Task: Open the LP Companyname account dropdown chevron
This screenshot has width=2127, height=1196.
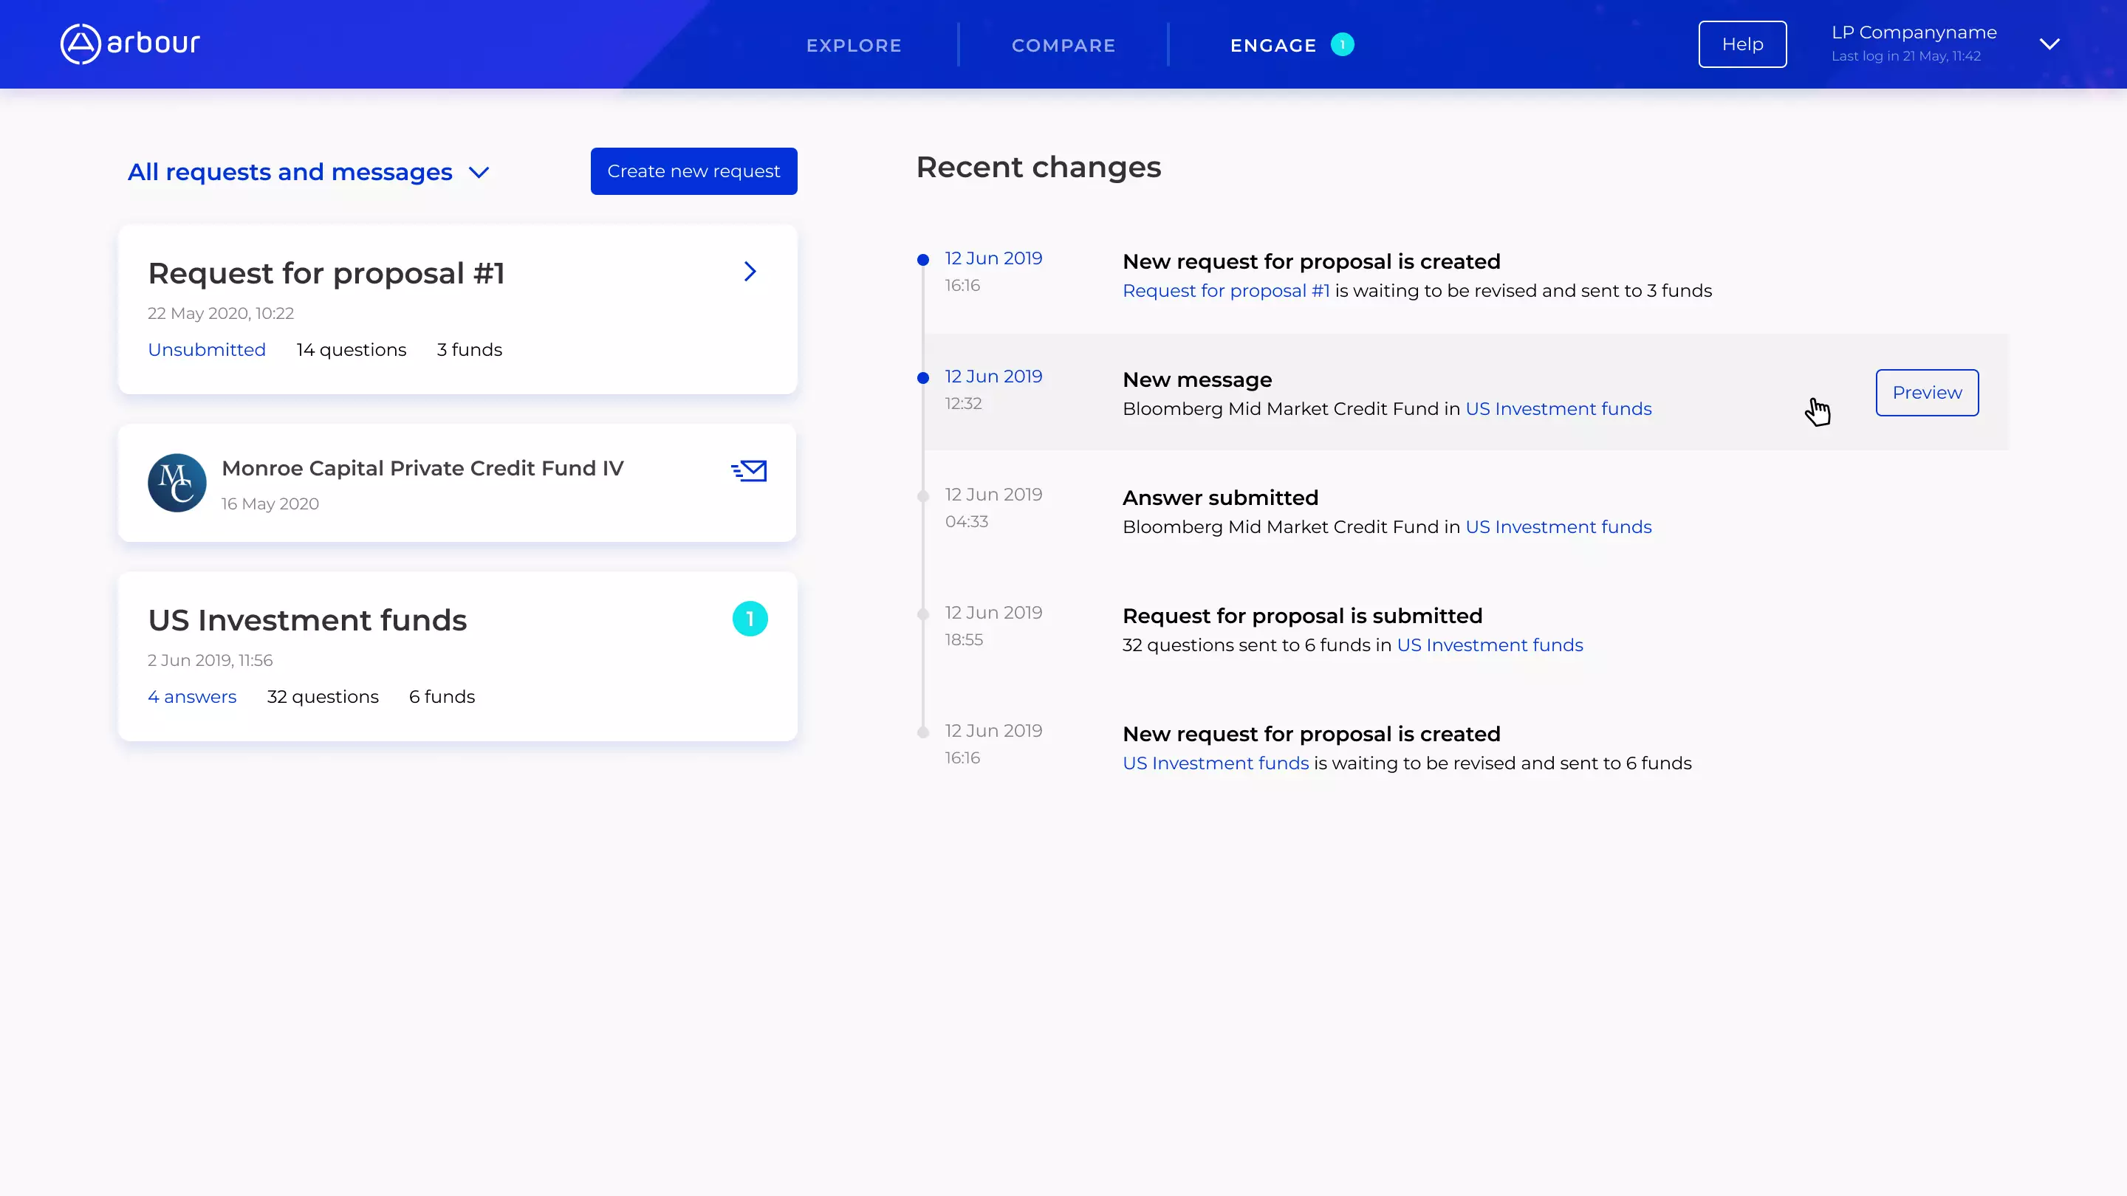Action: pyautogui.click(x=2049, y=44)
